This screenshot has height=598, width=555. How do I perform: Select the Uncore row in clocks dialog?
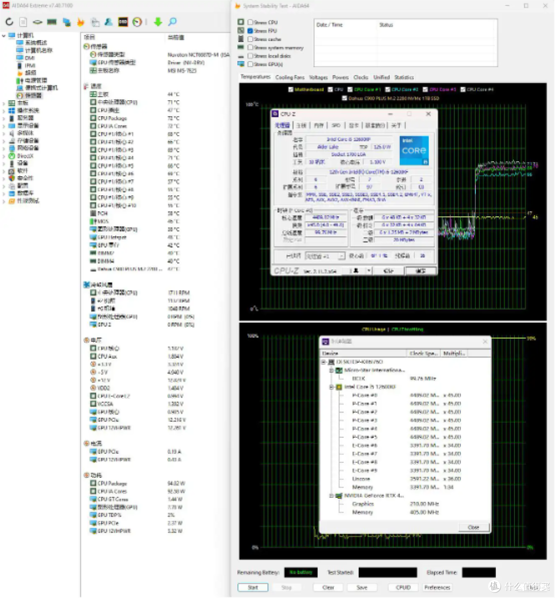[405, 479]
